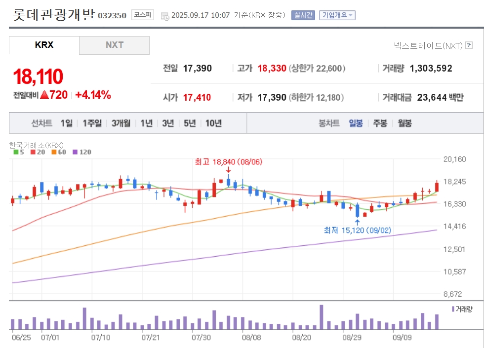Click the red 20-day moving average swatch
This screenshot has height=348, width=484.
(33, 152)
